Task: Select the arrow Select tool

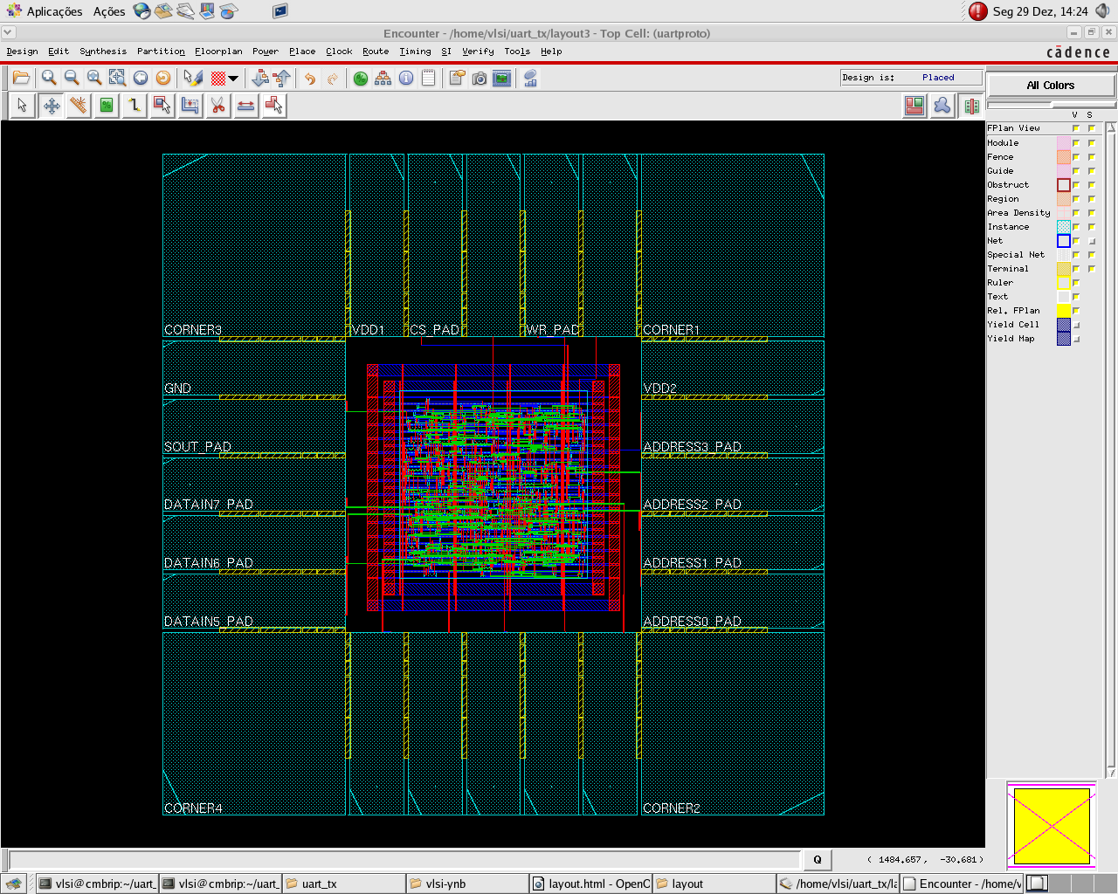Action: [23, 106]
